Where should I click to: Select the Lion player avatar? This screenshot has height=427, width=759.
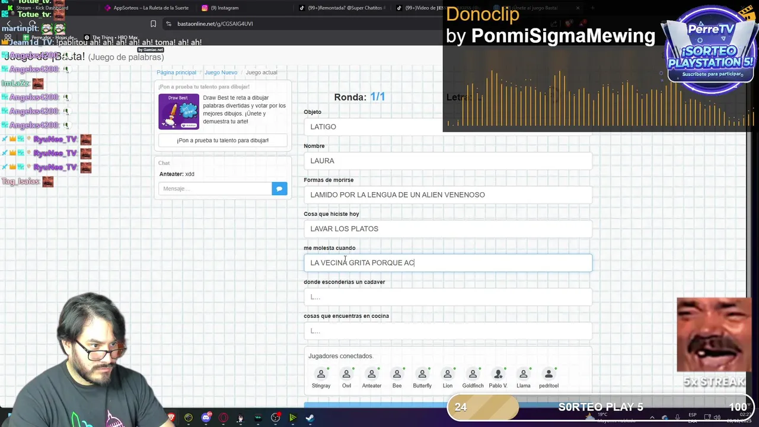click(x=448, y=374)
